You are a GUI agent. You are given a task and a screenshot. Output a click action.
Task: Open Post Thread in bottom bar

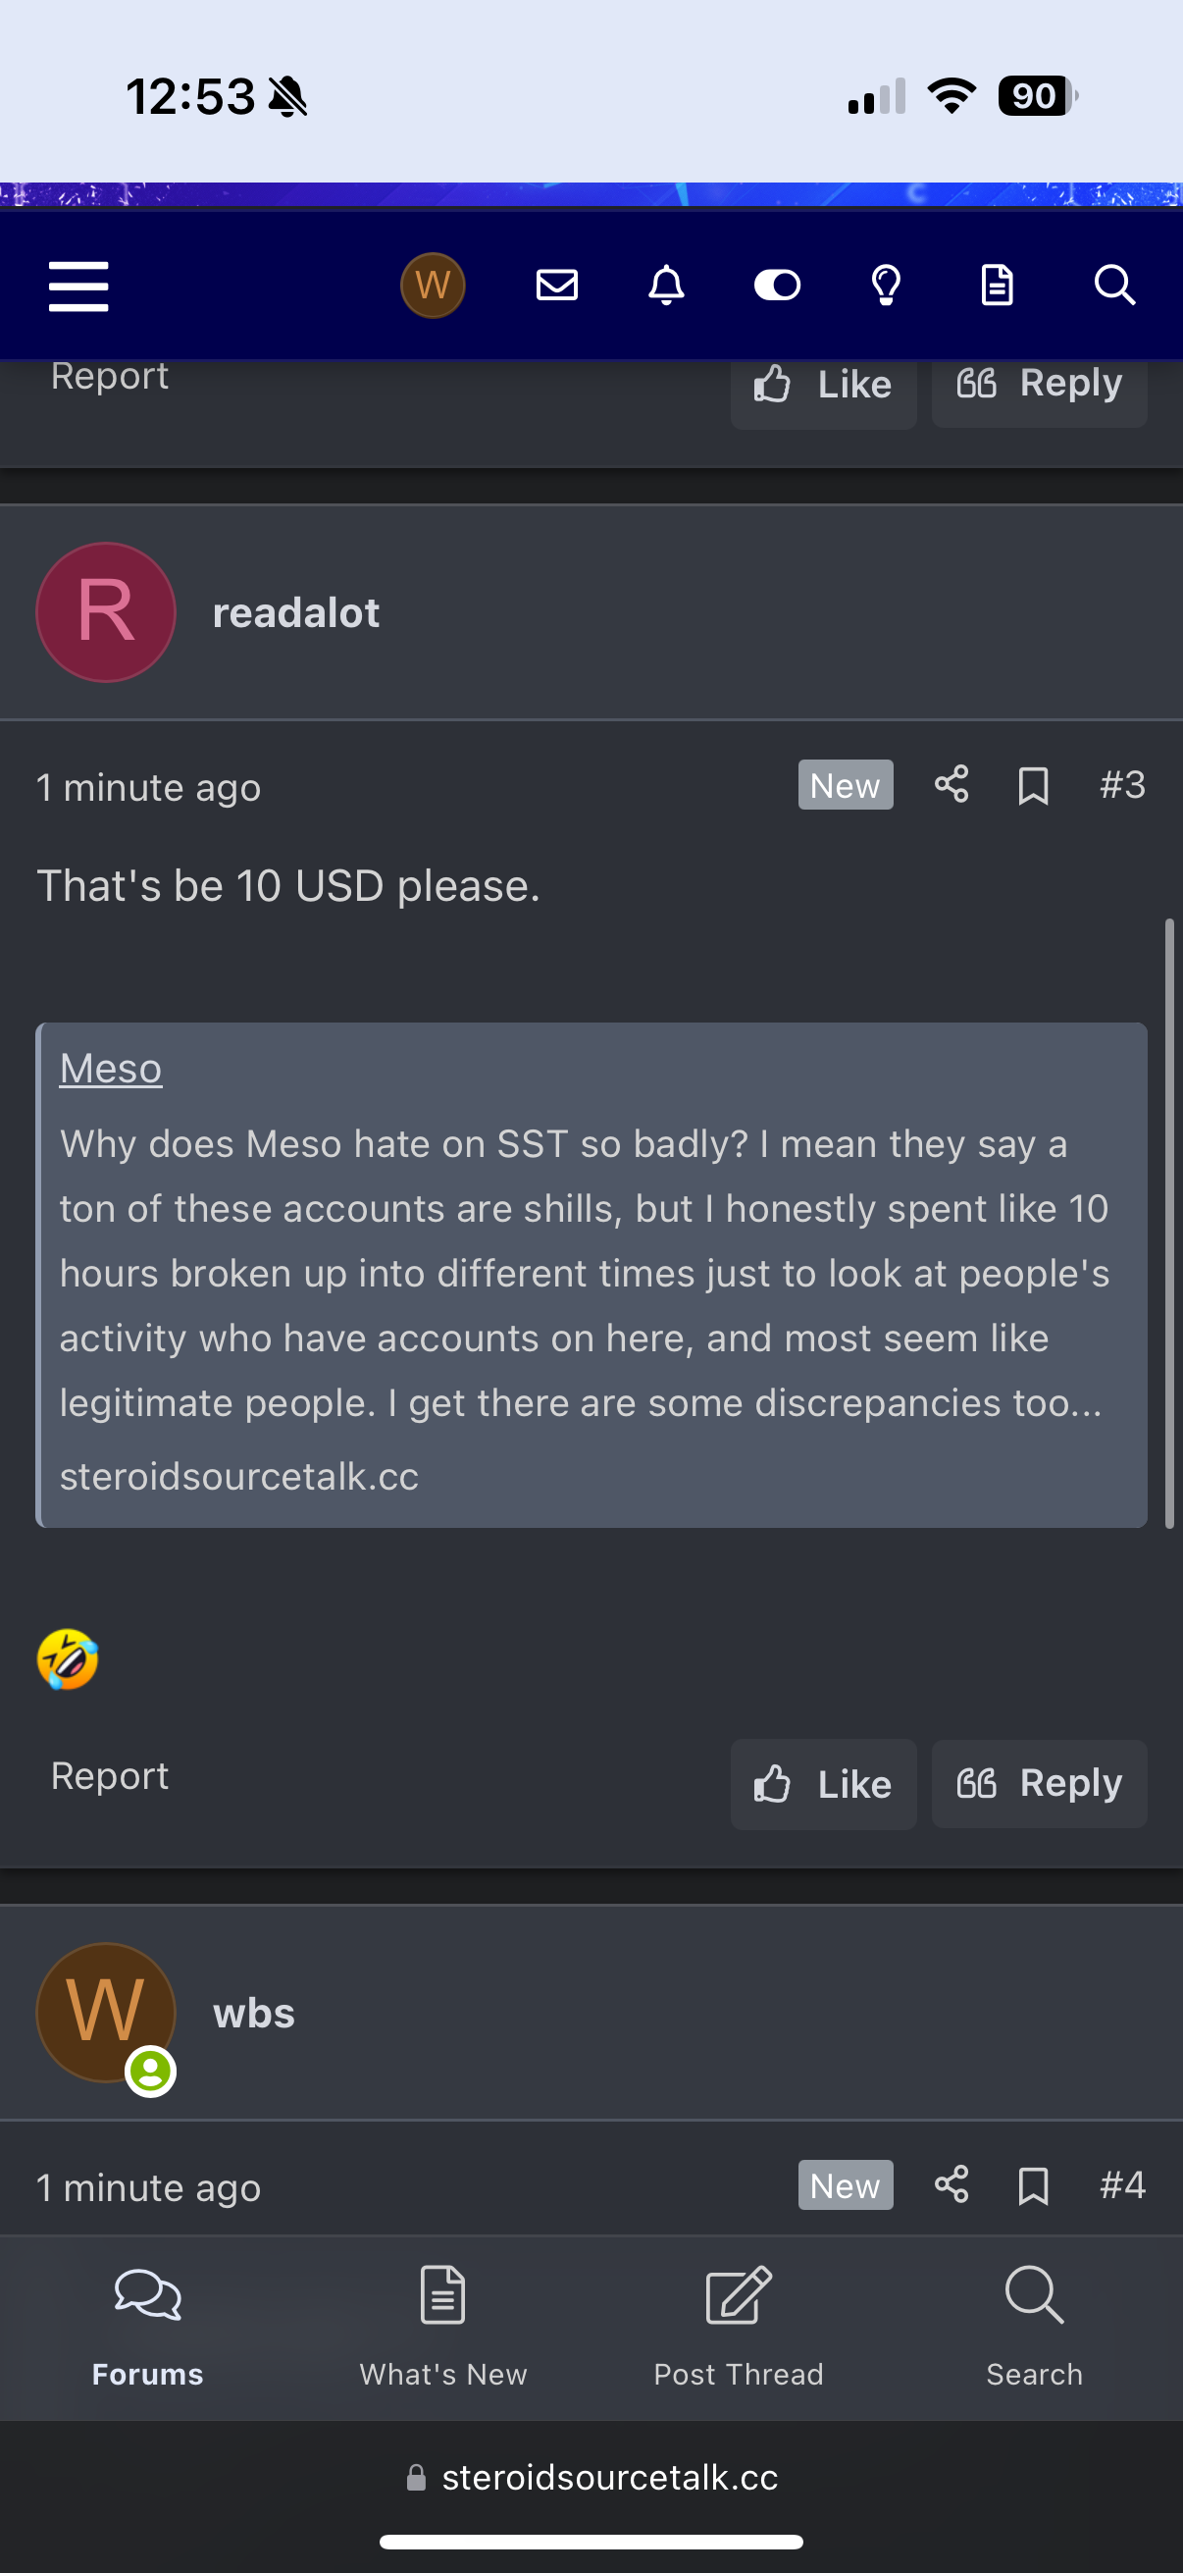coord(739,2328)
